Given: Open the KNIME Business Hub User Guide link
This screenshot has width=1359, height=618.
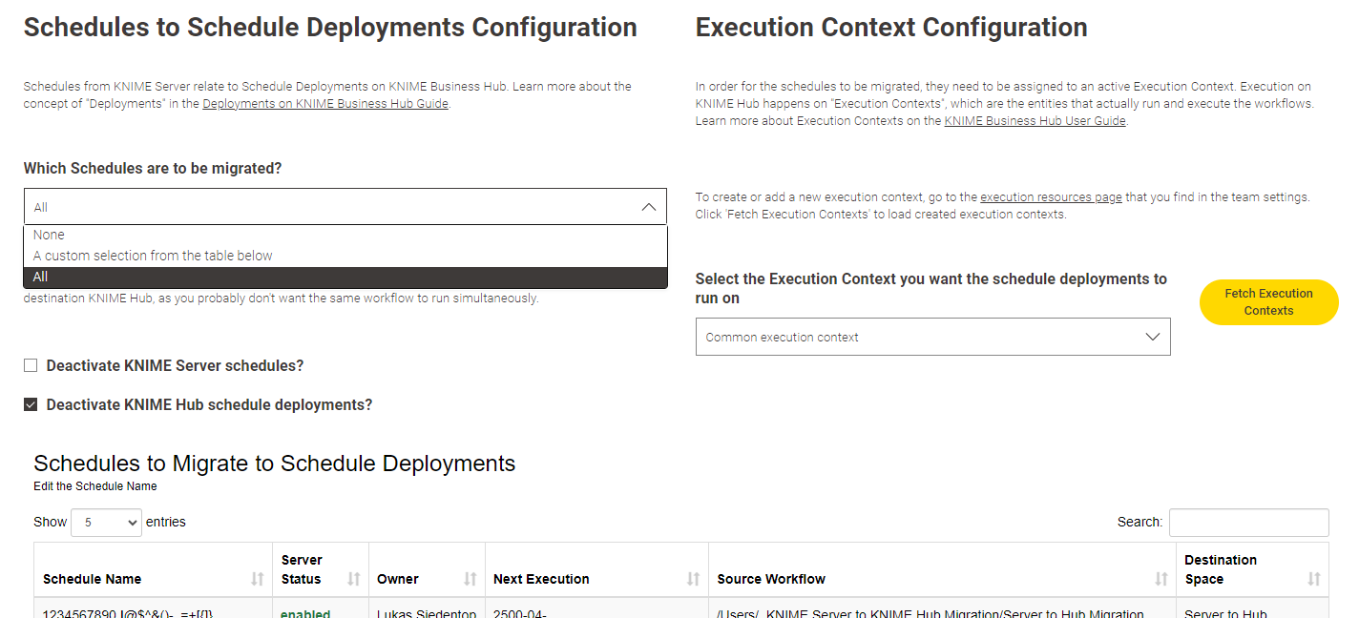Looking at the screenshot, I should [x=1035, y=121].
